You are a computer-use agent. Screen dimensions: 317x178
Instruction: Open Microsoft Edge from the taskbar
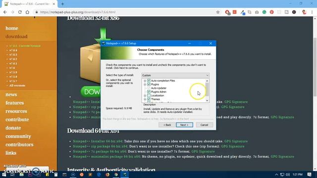point(99,175)
